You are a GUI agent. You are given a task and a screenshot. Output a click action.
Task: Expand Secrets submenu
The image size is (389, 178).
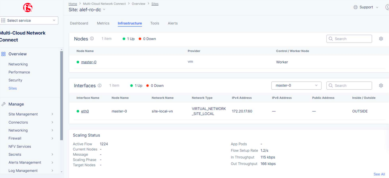coord(52,155)
